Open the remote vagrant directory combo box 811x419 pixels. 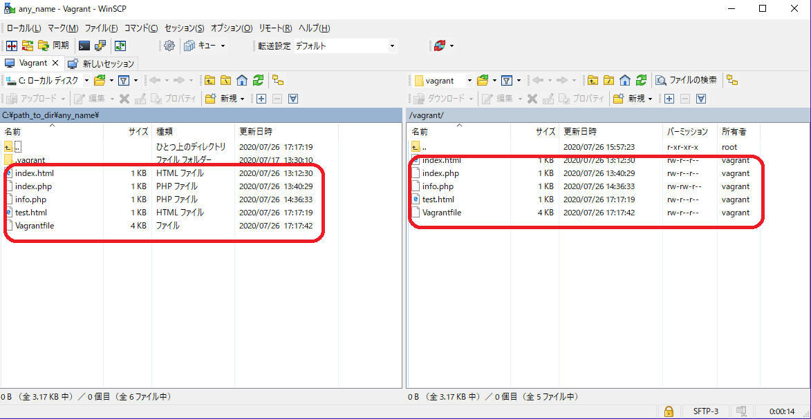tap(444, 80)
